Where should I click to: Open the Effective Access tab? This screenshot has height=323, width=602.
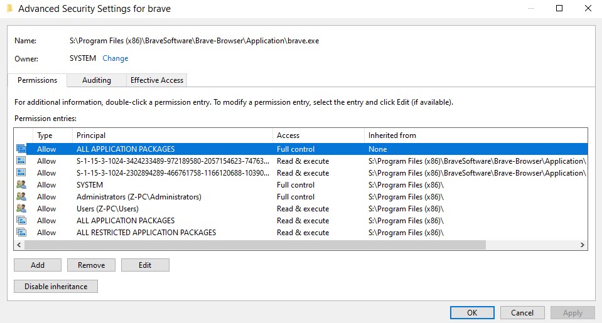click(157, 80)
